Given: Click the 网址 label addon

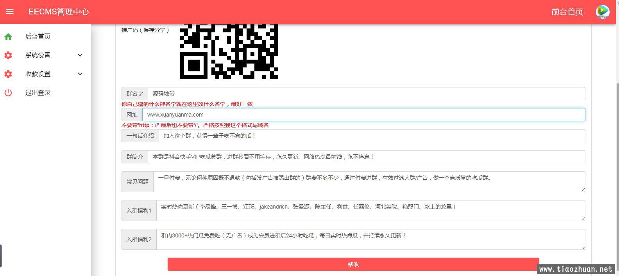Looking at the screenshot, I should point(132,115).
